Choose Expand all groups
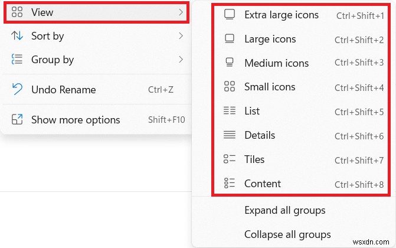The height and width of the screenshot is (248, 396). (x=284, y=210)
